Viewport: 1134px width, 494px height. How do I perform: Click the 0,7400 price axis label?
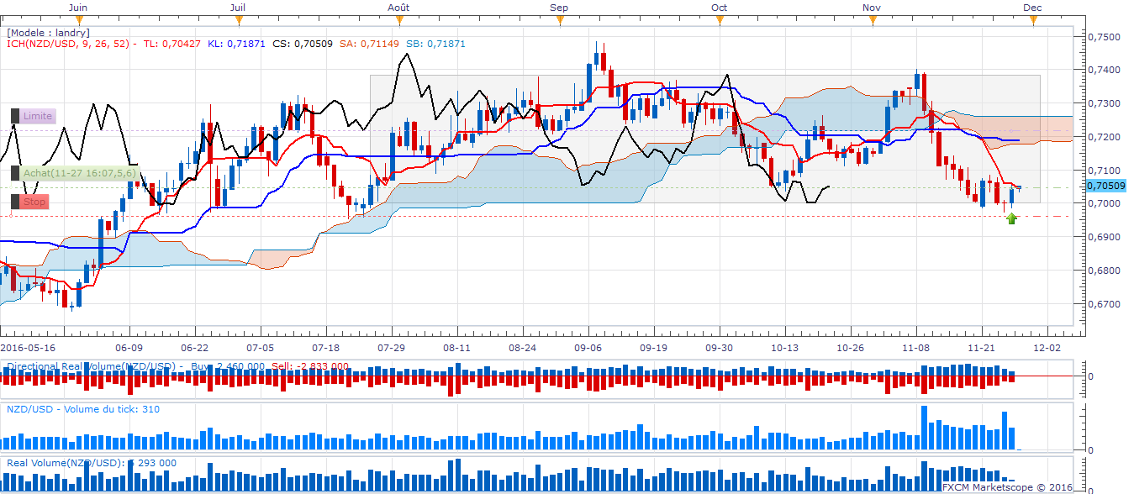point(1103,71)
